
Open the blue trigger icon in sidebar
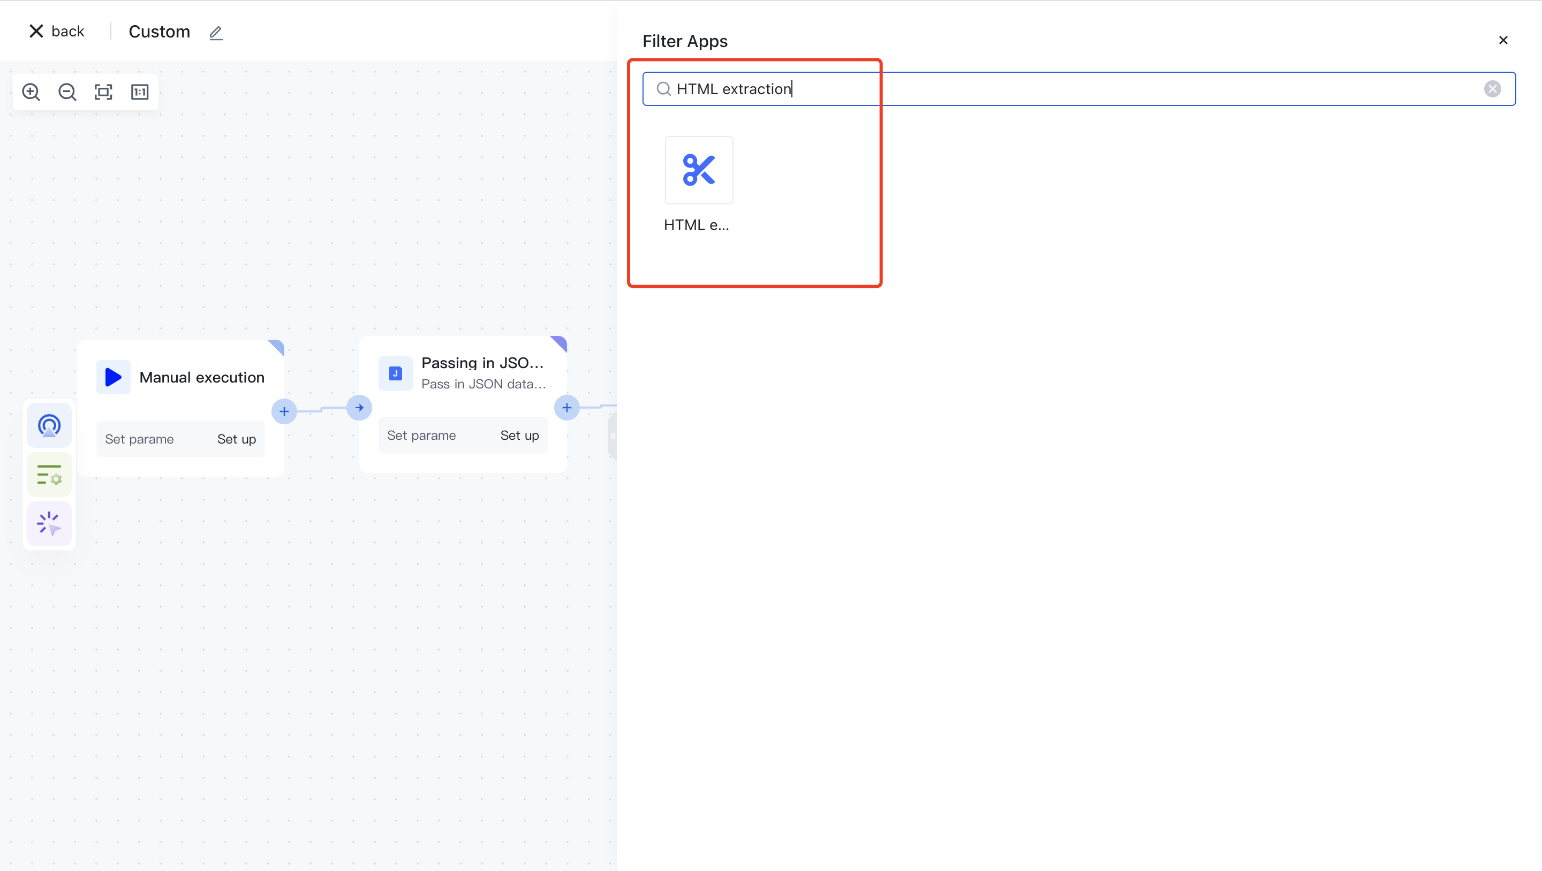pyautogui.click(x=49, y=425)
